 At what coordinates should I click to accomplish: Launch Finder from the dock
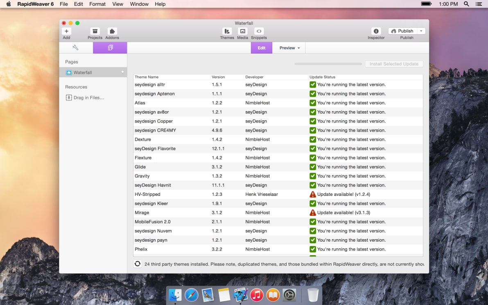175,295
